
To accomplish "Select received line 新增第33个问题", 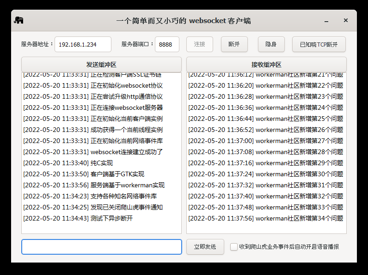I will 266,207.
